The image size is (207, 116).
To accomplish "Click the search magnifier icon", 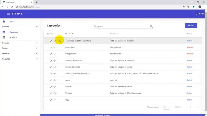I will coord(151,26).
